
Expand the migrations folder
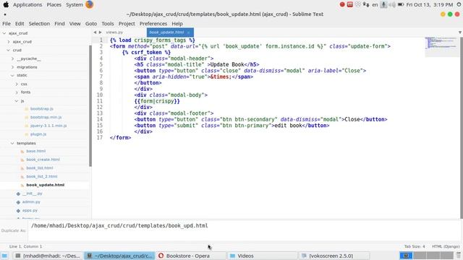pos(12,67)
